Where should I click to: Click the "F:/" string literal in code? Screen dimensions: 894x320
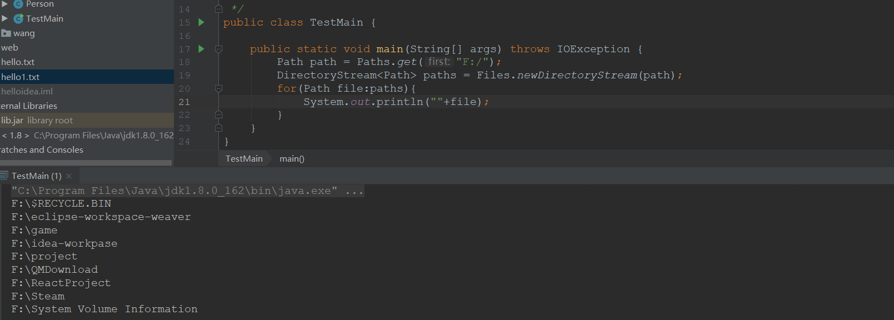473,62
